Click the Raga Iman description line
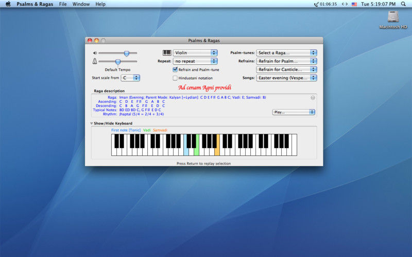The height and width of the screenshot is (257, 412). click(192, 97)
